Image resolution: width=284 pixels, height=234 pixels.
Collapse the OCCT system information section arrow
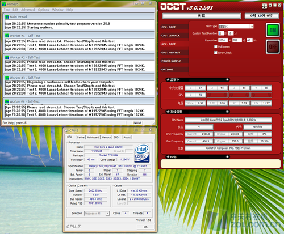tap(227, 112)
